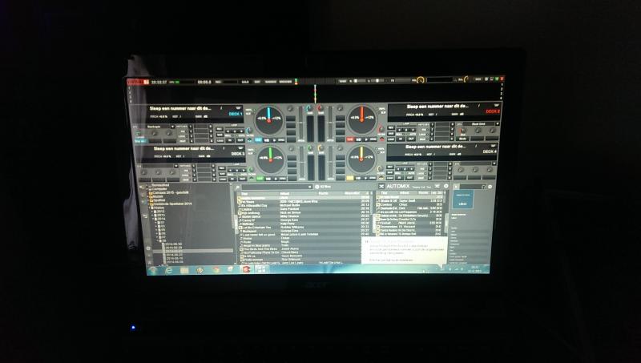The image size is (641, 363).
Task: Set loop OUT point on Deck 2
Action: click(x=411, y=139)
